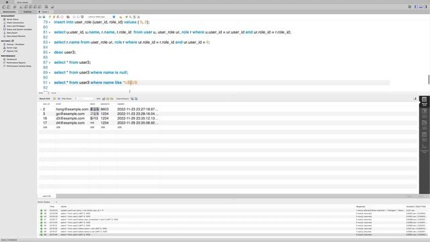Image resolution: width=430 pixels, height=242 pixels.
Task: Click editor line 89 select where name is null
Action: tap(91, 73)
